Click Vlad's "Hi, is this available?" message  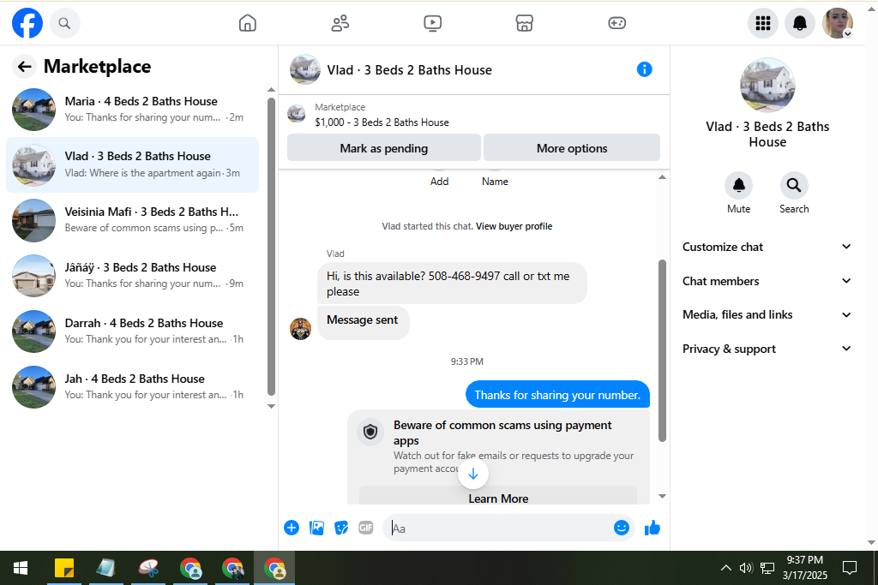[452, 284]
